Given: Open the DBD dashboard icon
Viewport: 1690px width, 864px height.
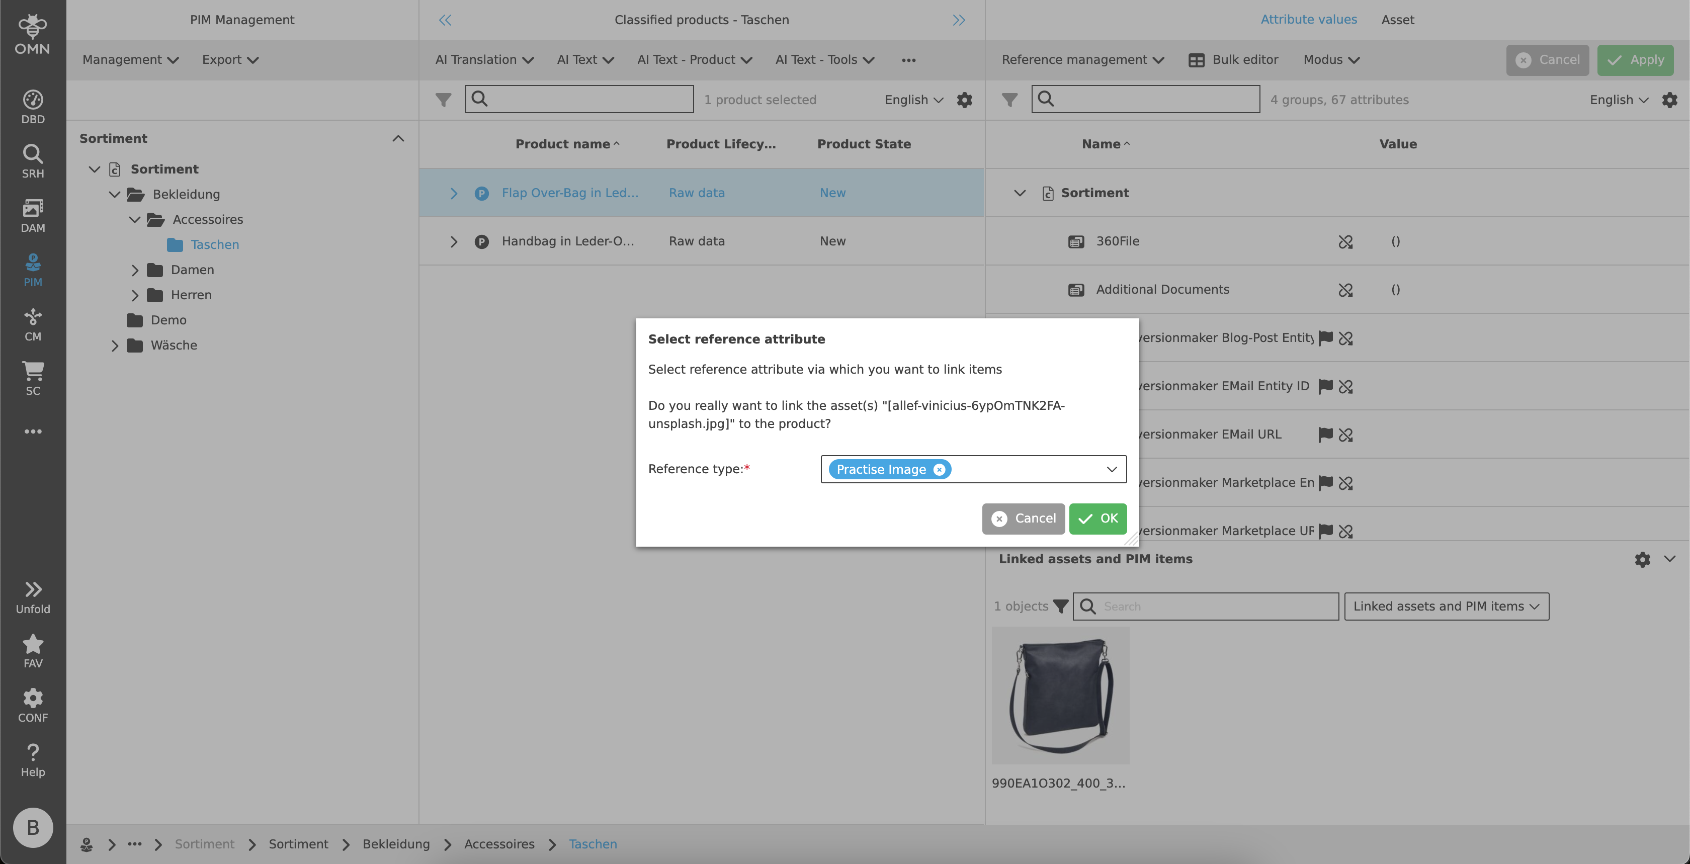Looking at the screenshot, I should coord(33,106).
